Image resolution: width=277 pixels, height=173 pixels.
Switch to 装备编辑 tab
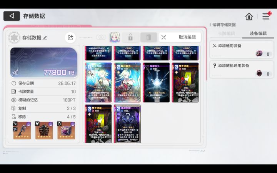(x=258, y=33)
